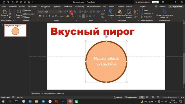Image resolution: width=185 pixels, height=104 pixels.
Task: Click the text highlight color marker
Action: click(x=68, y=16)
